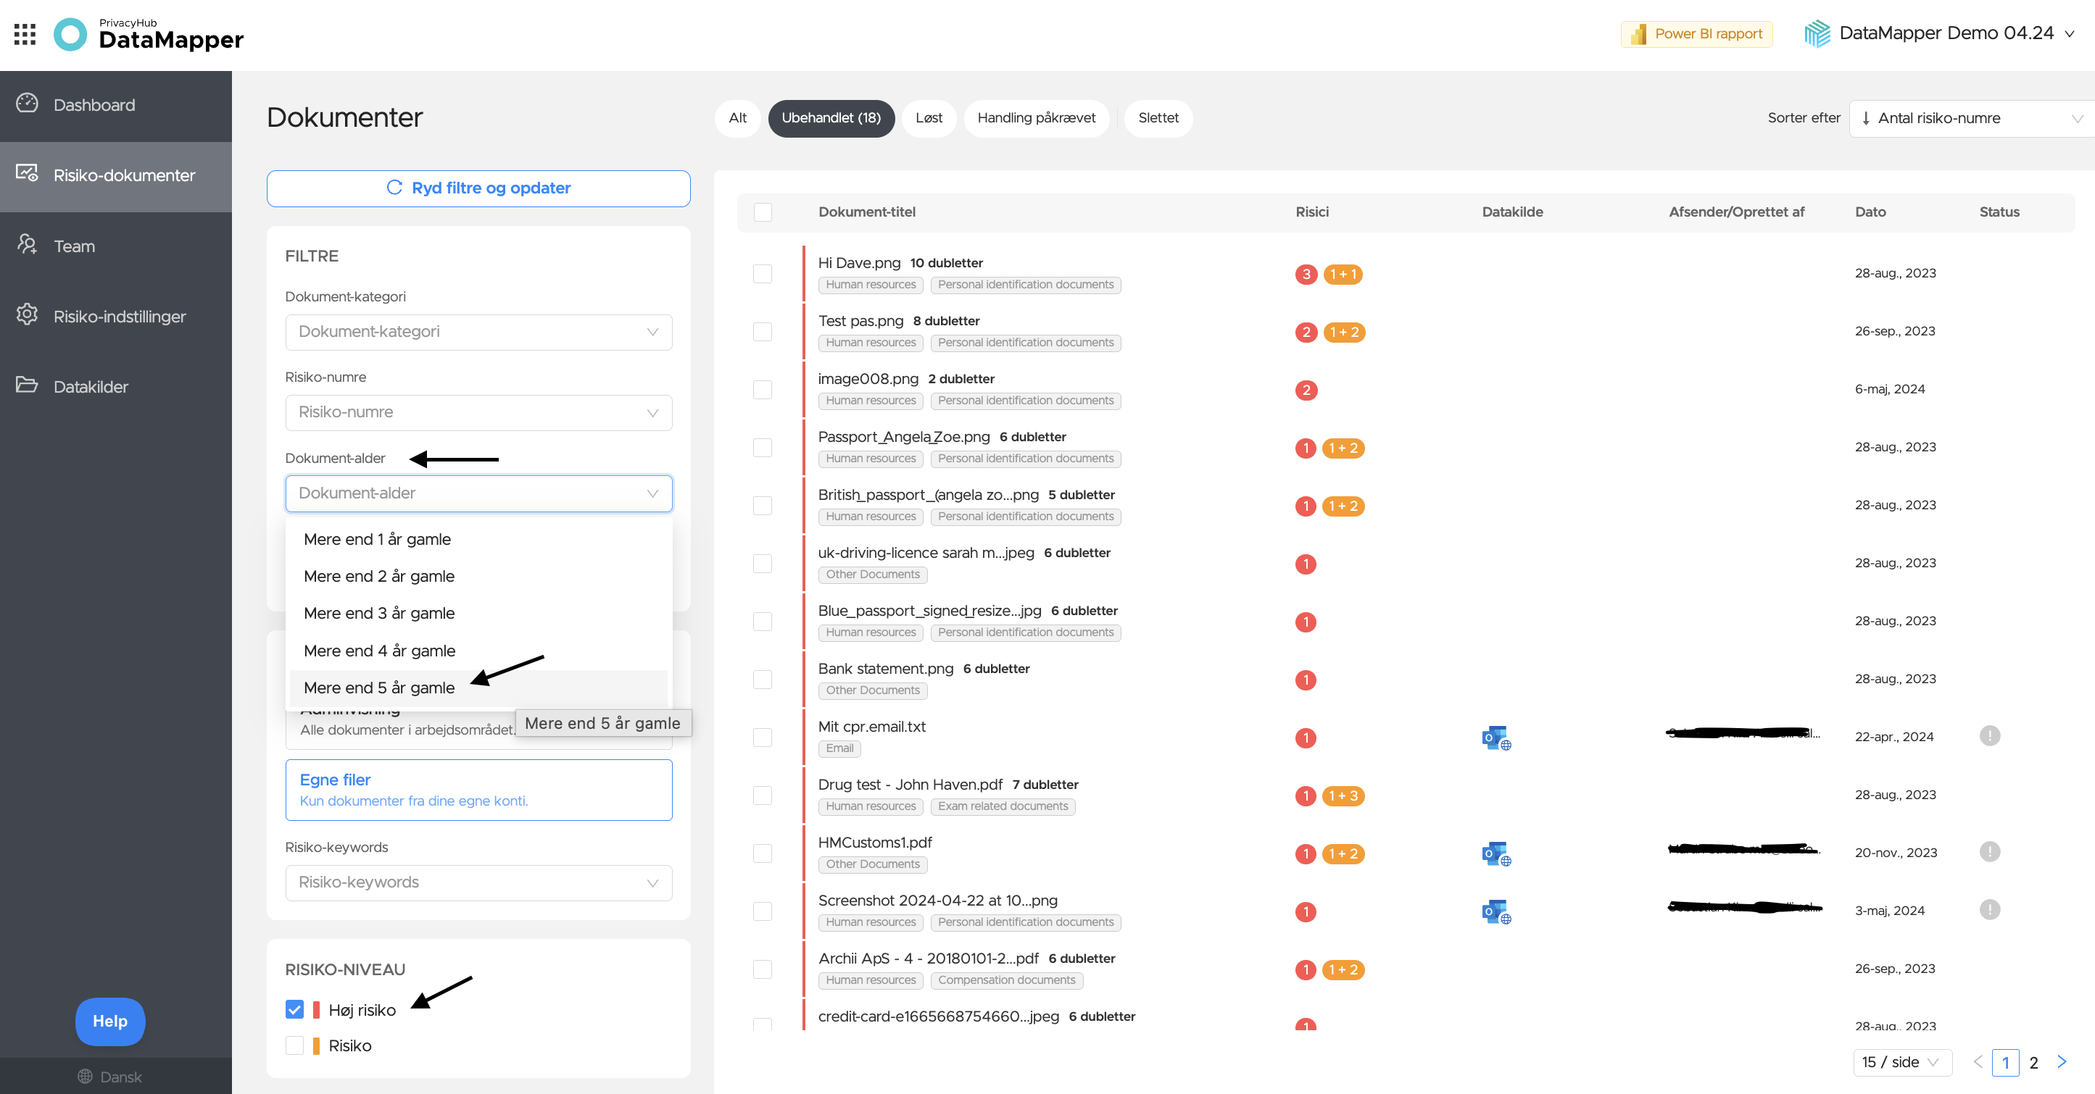Click status warning icon for HMCustoms1.pdf
This screenshot has height=1094, width=2095.
(x=1989, y=852)
